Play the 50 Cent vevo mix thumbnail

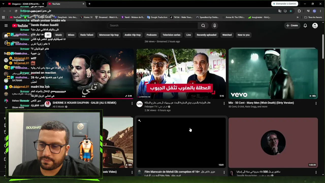(273, 74)
